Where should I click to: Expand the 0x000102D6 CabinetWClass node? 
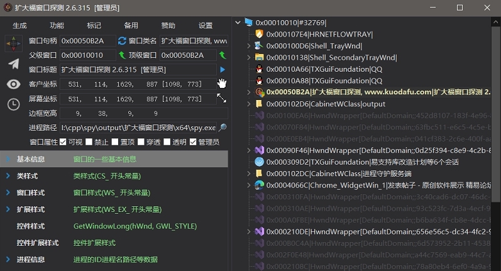(249, 104)
